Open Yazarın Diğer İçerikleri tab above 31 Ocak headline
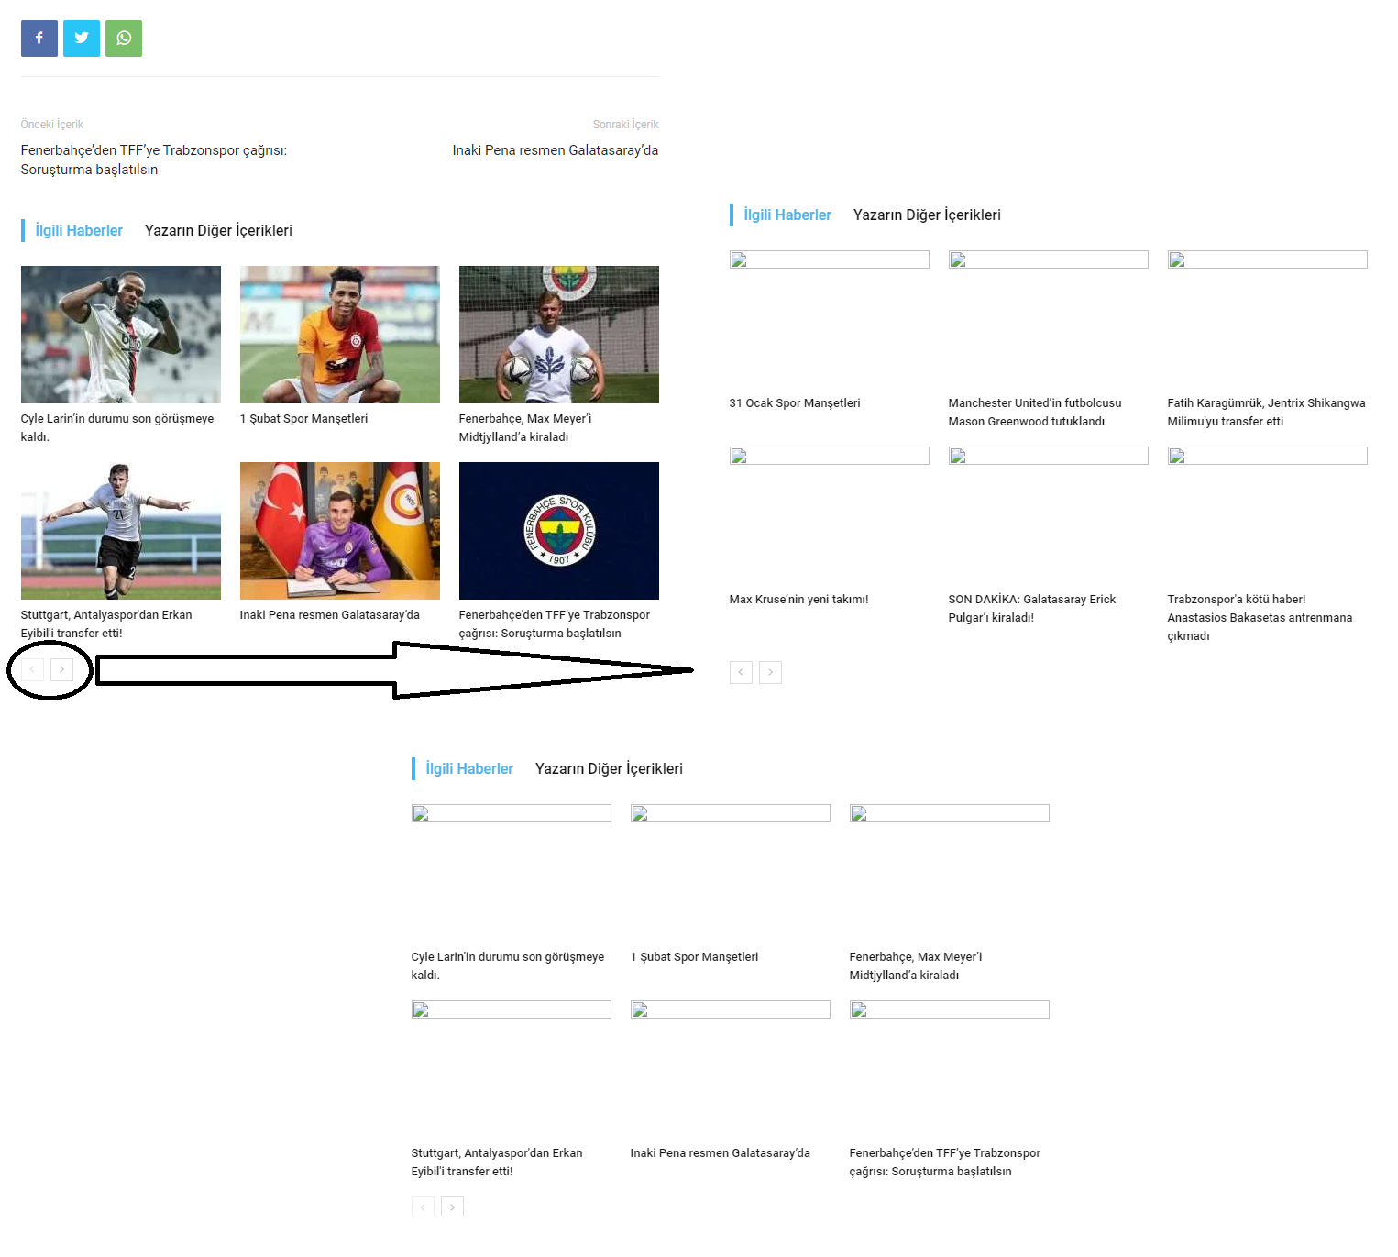Image resolution: width=1398 pixels, height=1257 pixels. tap(927, 215)
